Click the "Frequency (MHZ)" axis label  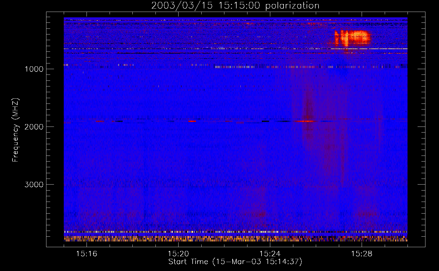click(16, 130)
